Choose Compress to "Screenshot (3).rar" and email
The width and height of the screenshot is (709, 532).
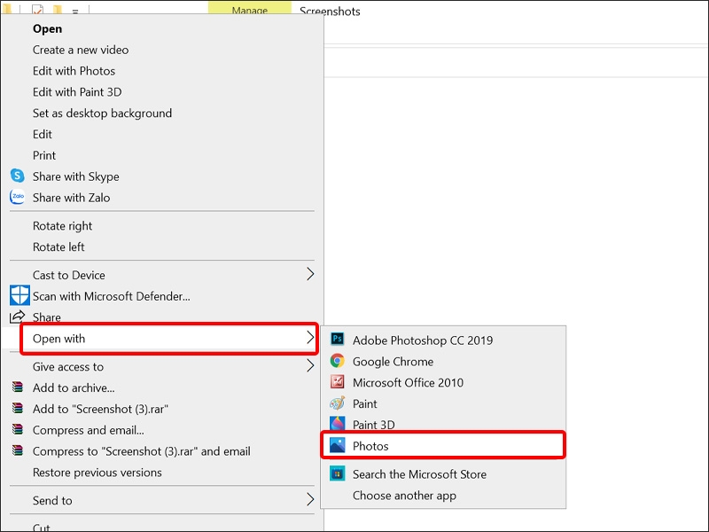point(142,451)
